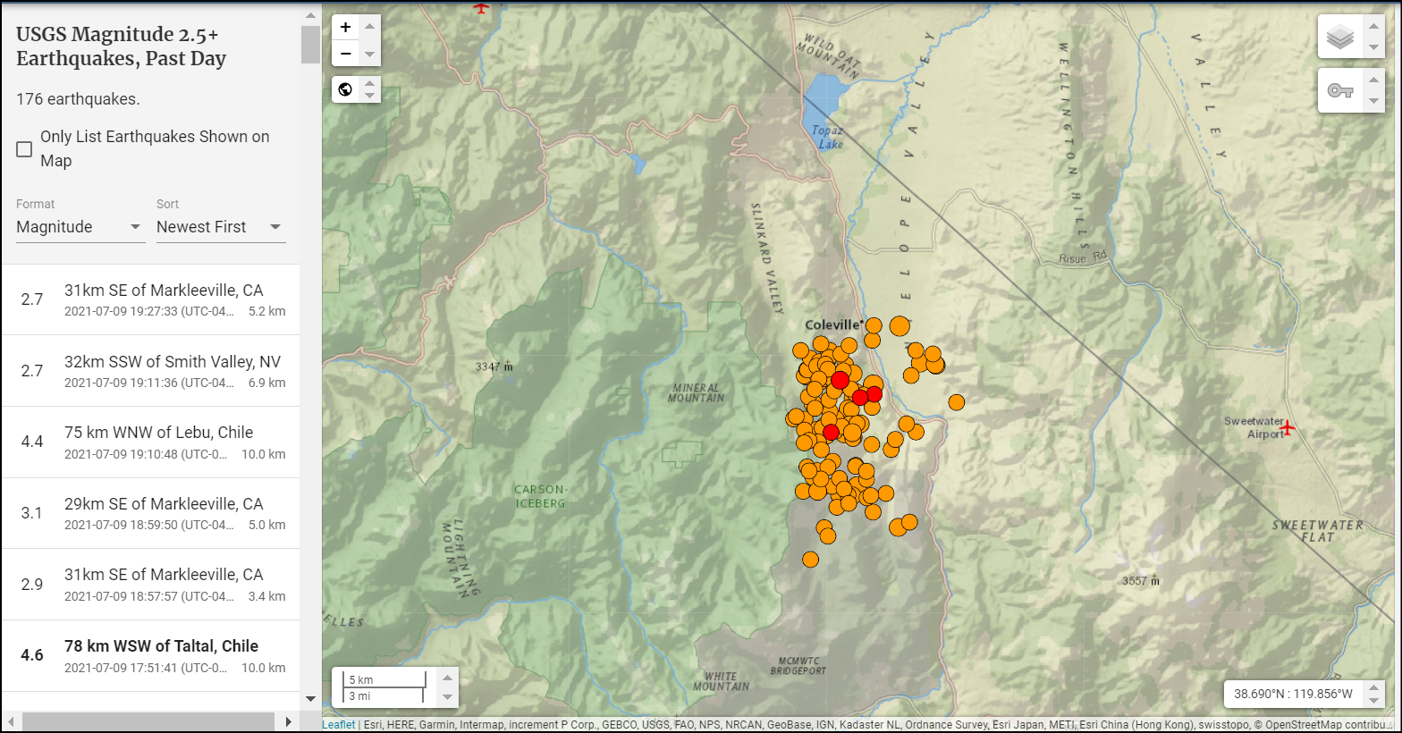
Task: Open the Sort Newest First dropdown
Action: (221, 227)
